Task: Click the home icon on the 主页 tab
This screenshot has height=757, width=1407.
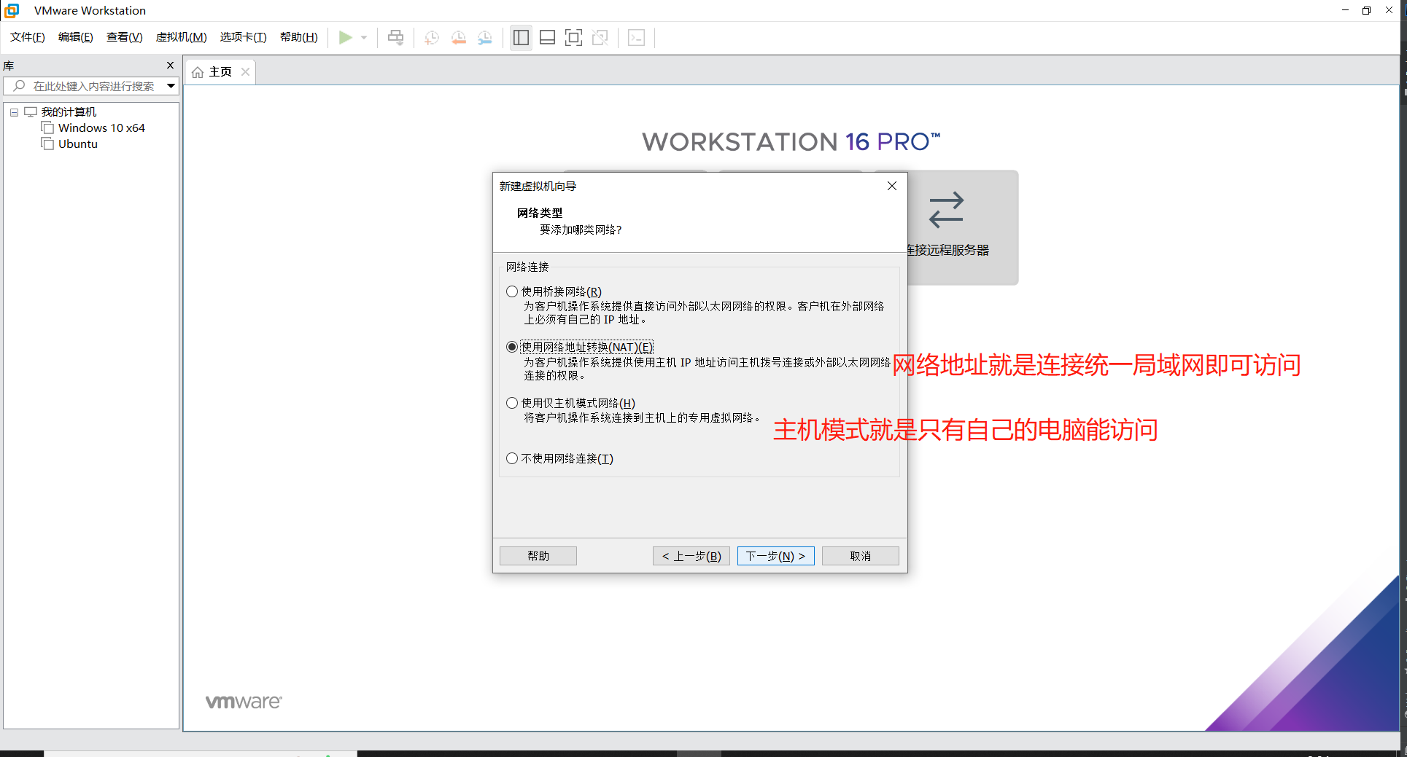Action: point(198,72)
